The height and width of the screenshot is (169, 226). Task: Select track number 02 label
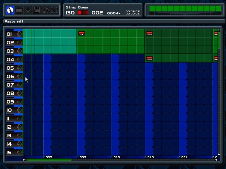tap(10, 43)
